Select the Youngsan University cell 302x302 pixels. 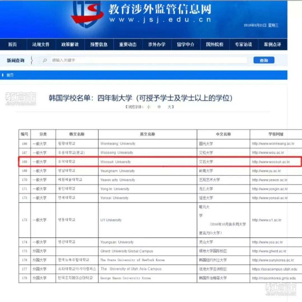tap(148, 242)
